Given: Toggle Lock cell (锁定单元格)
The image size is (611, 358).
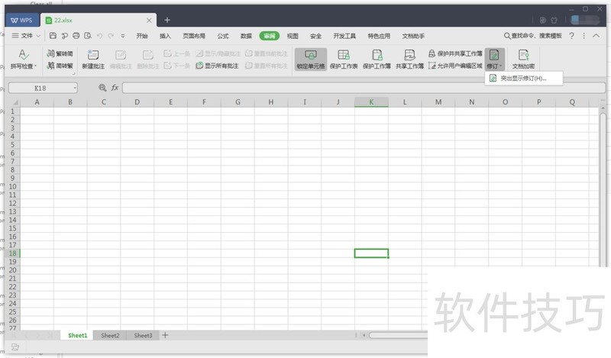Looking at the screenshot, I should [311, 60].
